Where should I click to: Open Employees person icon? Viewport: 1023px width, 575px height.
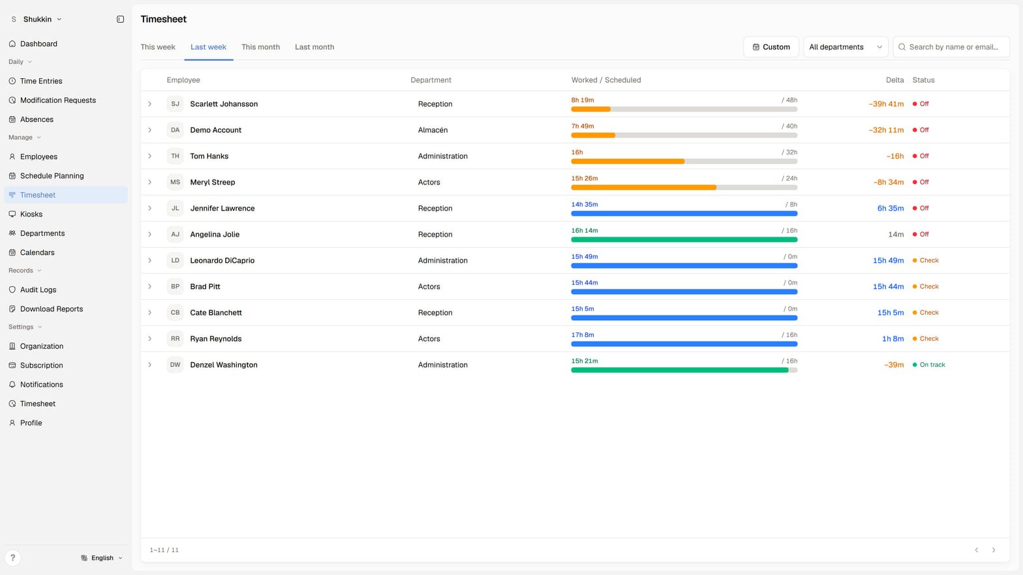12,156
